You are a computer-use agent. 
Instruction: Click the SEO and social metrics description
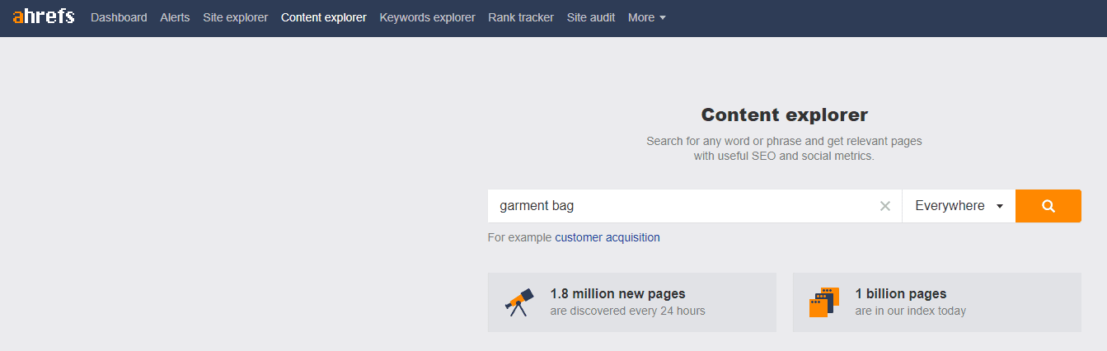(x=784, y=148)
